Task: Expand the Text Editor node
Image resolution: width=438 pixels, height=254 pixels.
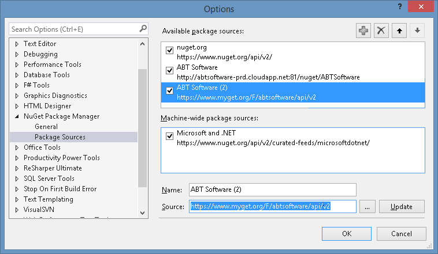Action: coord(17,44)
